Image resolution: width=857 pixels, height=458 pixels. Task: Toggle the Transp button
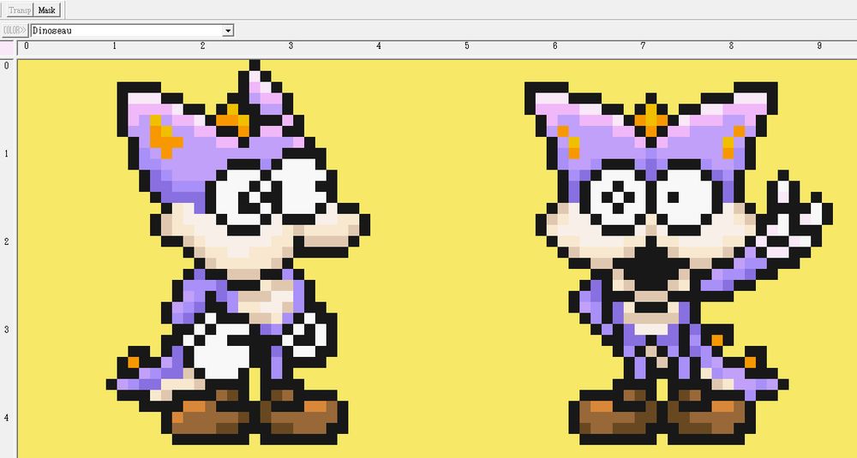click(20, 9)
